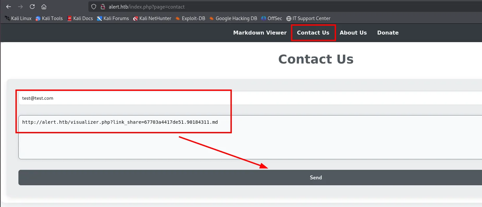This screenshot has height=207, width=482.
Task: Click the Kali Docs bookmark icon
Action: coord(69,18)
